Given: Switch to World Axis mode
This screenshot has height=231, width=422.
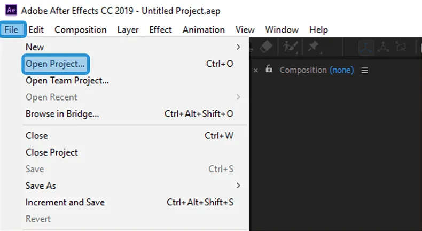Looking at the screenshot, I should click(x=383, y=47).
